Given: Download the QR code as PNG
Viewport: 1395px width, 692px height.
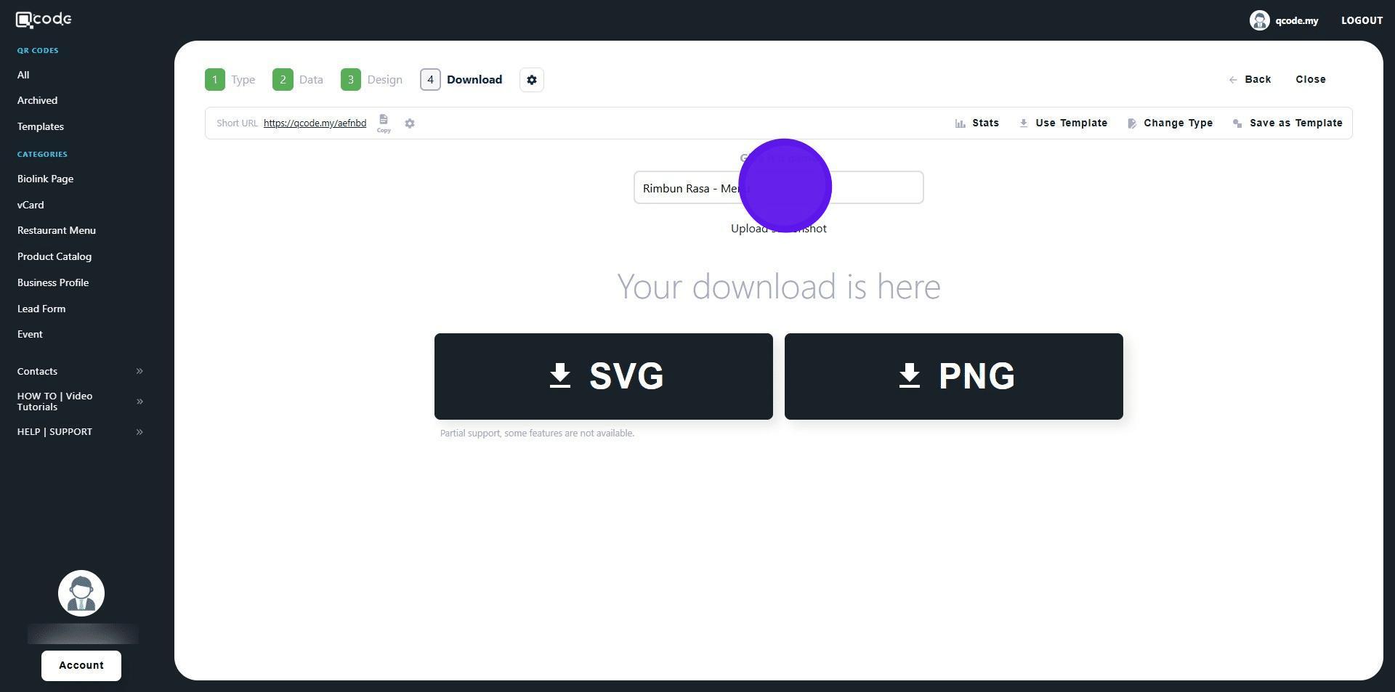Looking at the screenshot, I should [953, 377].
